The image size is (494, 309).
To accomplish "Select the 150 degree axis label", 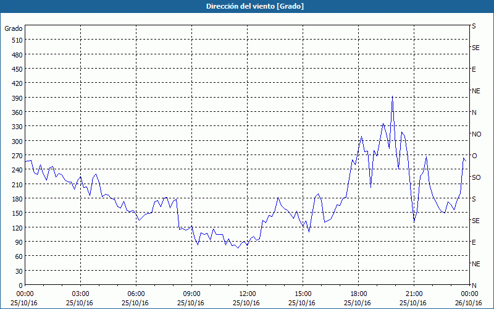I will [17, 213].
